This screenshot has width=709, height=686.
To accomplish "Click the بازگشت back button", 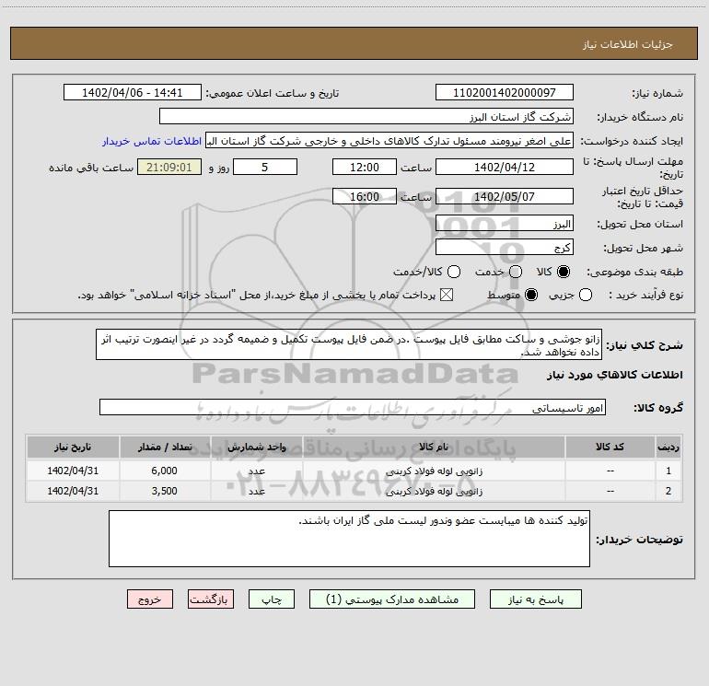I will click(x=211, y=599).
